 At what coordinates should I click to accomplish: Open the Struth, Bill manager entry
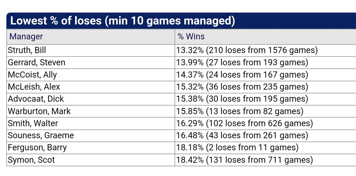[x=27, y=50]
